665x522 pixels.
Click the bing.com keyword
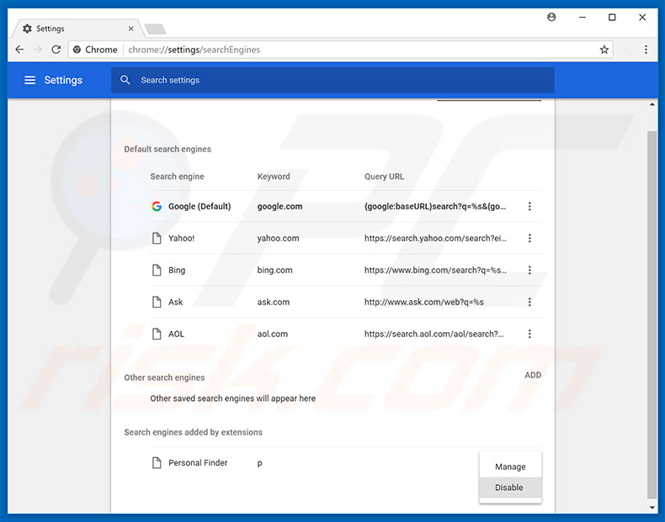pos(274,270)
